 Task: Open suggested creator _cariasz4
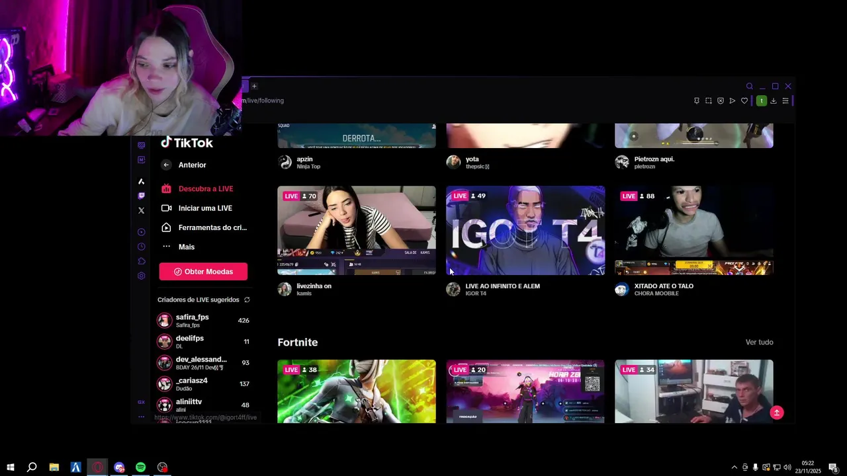pos(202,384)
